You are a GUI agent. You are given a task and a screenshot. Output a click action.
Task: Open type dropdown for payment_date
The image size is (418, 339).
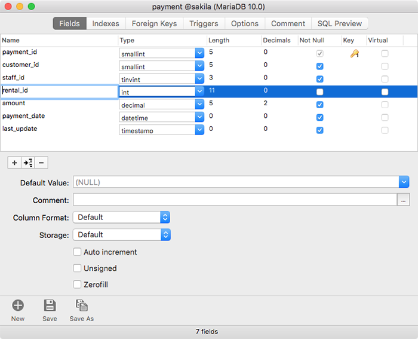point(199,117)
